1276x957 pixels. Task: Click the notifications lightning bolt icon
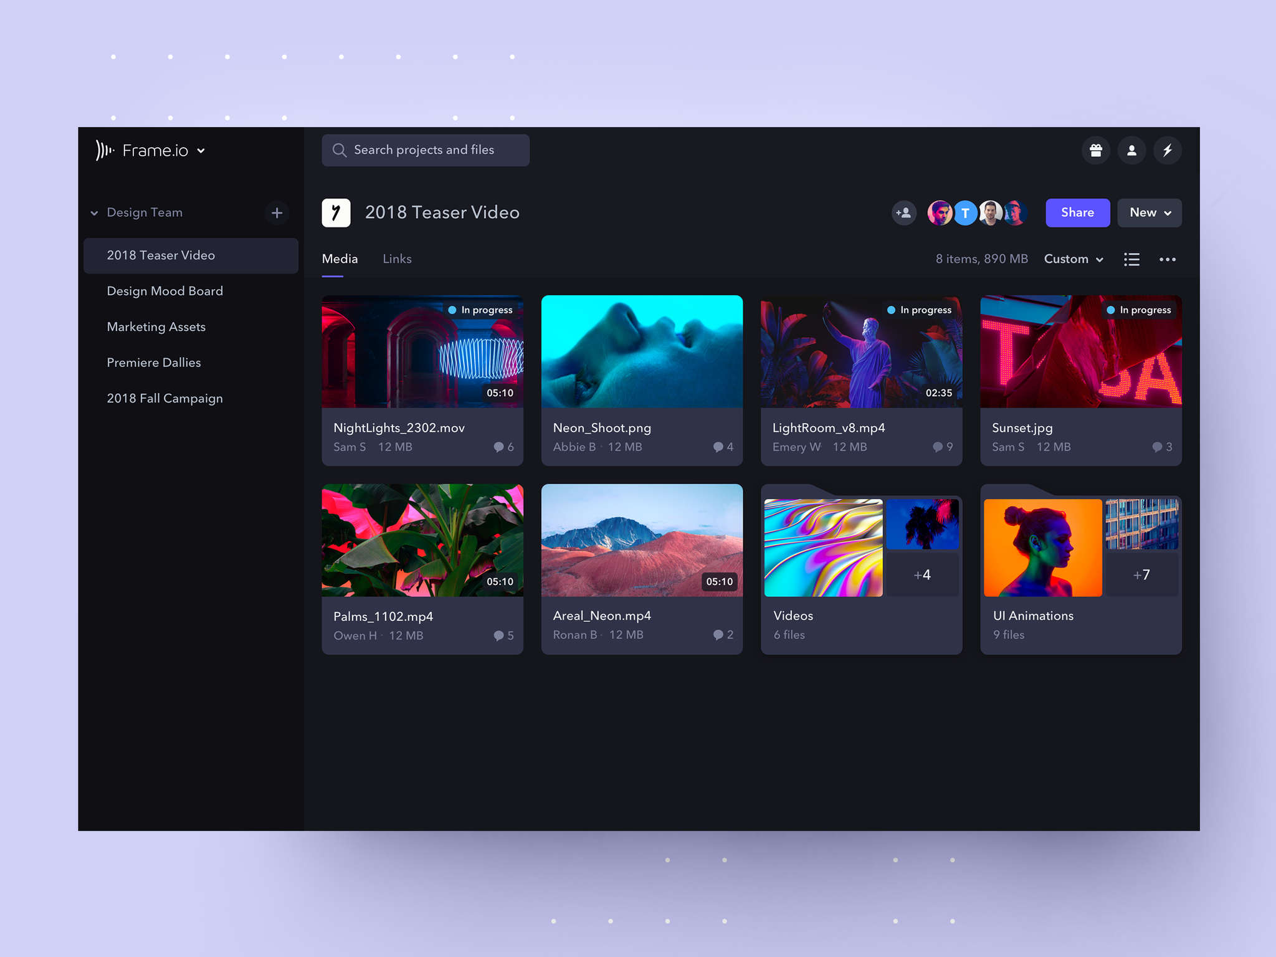click(x=1168, y=149)
